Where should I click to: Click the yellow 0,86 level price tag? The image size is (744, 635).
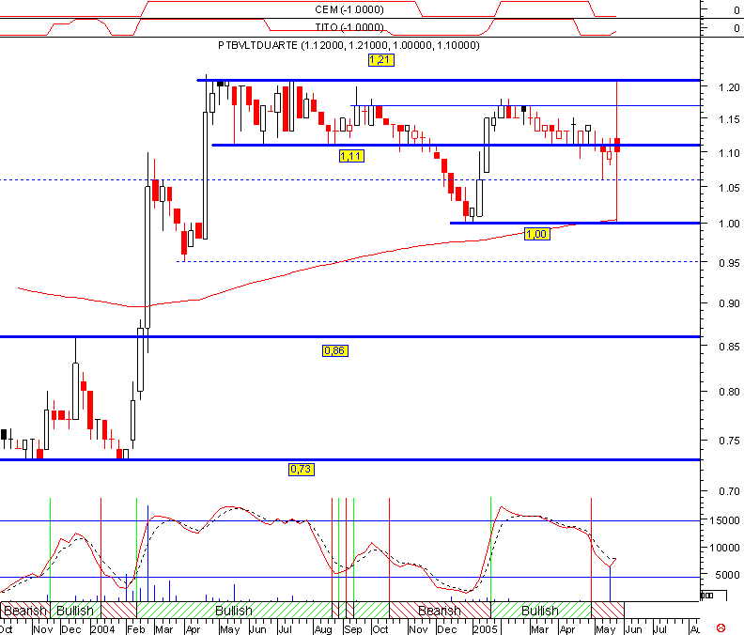[x=335, y=350]
